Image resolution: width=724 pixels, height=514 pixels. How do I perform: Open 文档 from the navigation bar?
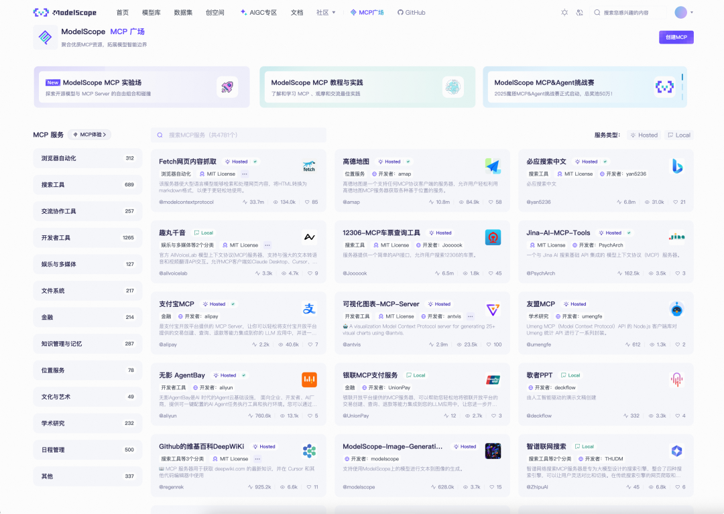pos(297,13)
